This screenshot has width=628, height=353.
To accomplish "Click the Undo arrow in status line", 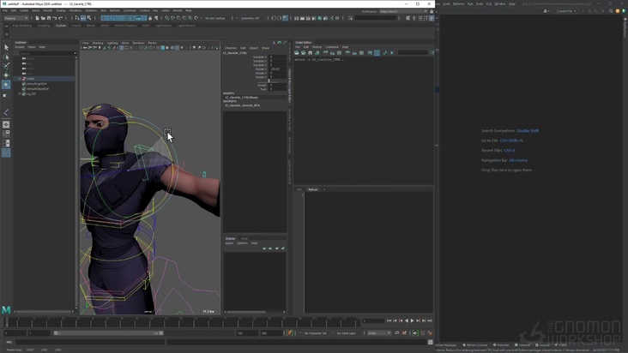I will 55,18.
